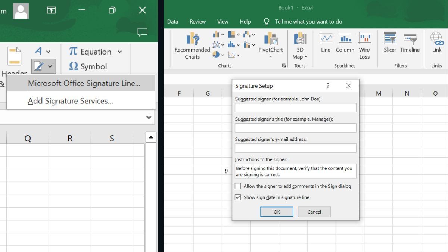Insert a line or area chart
Screen dimensions: 448x252
218,45
